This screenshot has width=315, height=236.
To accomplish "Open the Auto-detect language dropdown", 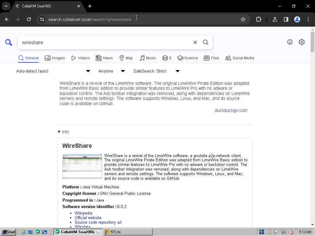I will tap(53, 71).
